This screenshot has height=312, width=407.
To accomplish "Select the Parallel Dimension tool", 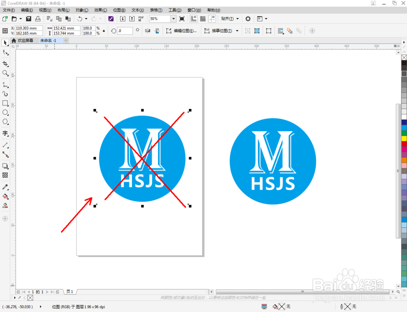I will 5,145.
